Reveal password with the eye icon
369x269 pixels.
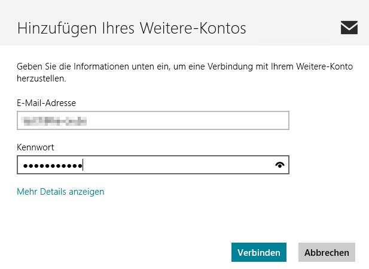[x=280, y=165]
